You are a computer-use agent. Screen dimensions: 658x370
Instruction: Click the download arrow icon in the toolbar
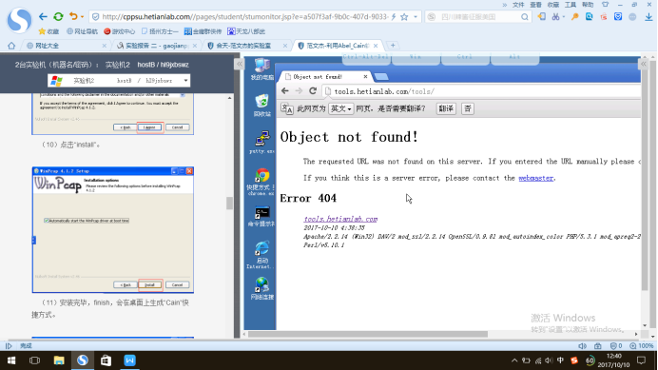pos(648,17)
